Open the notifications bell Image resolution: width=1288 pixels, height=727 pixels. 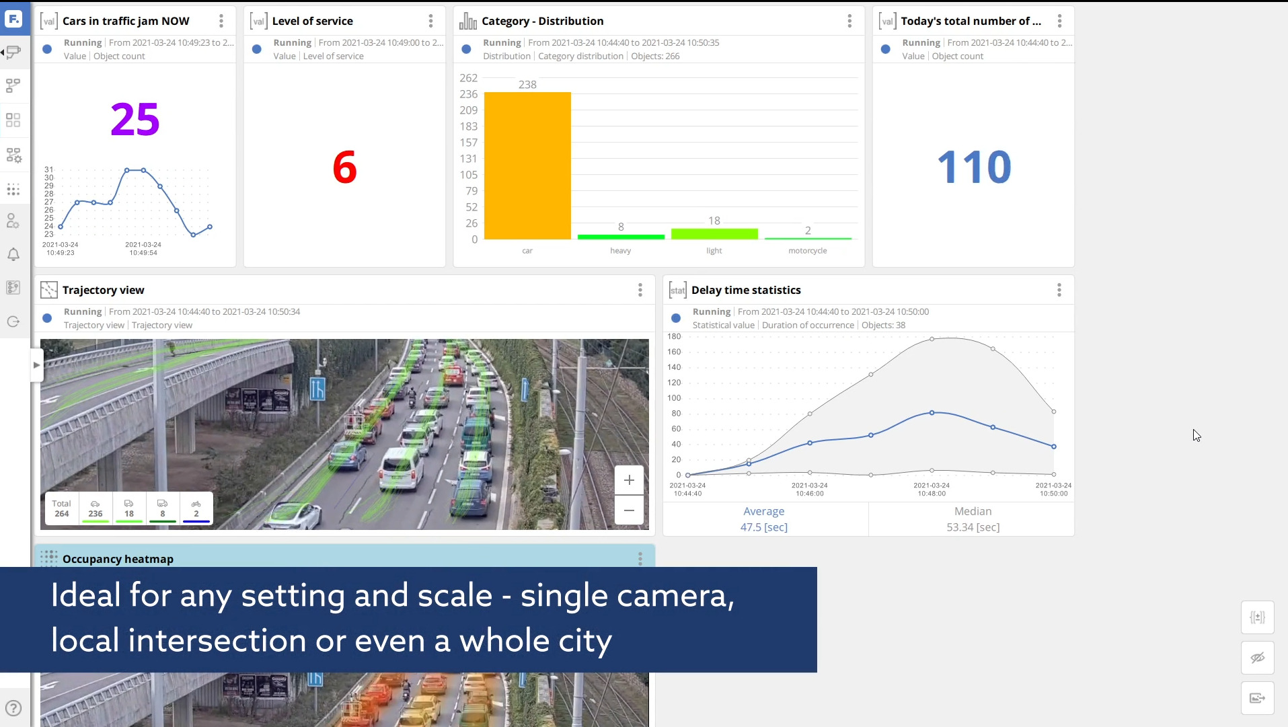13,254
